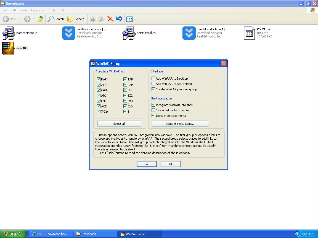Toggle the Z association checkbox
Image resolution: width=318 pixels, height=238 pixels.
click(125, 111)
